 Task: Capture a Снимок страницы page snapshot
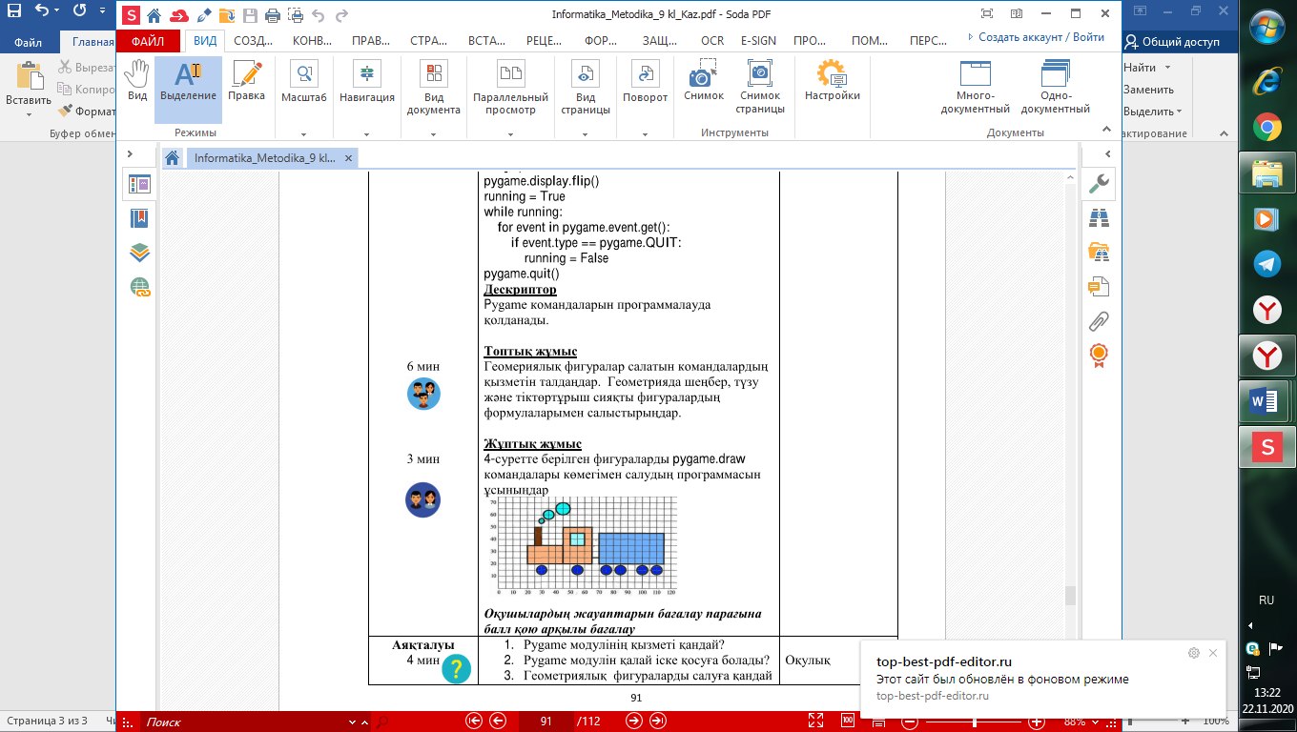click(x=760, y=88)
